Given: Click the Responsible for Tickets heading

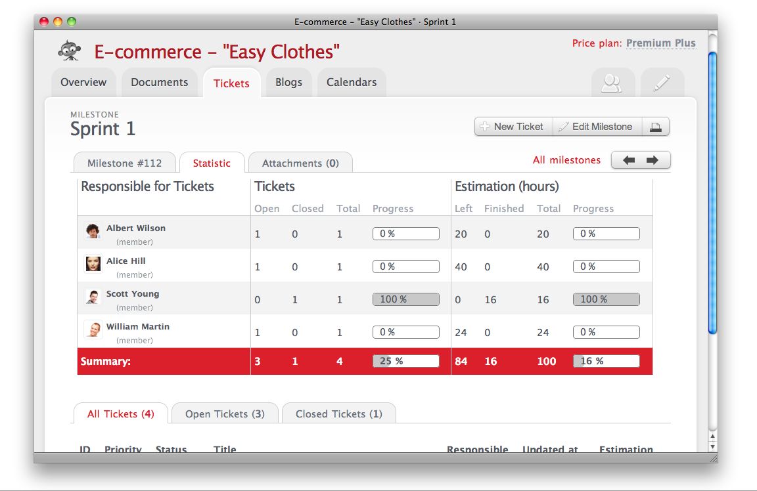Looking at the screenshot, I should pos(147,186).
